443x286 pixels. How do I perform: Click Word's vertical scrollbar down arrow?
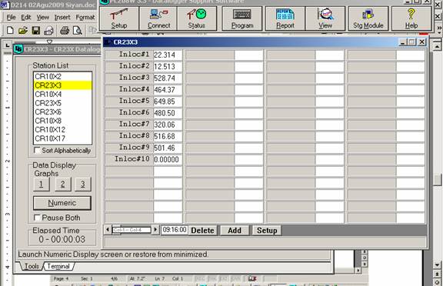tap(437, 265)
